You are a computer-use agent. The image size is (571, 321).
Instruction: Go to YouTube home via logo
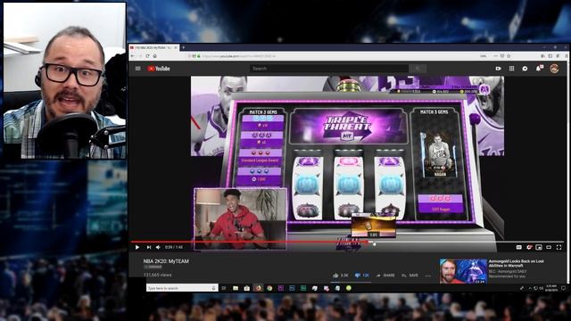[159, 69]
